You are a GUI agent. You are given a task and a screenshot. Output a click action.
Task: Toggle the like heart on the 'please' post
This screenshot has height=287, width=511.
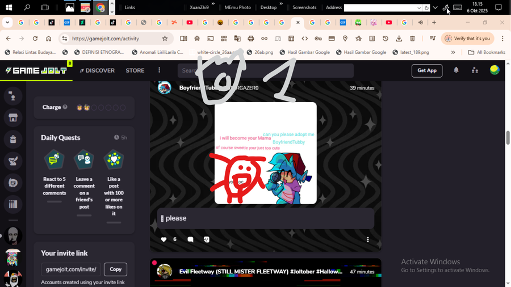point(164,239)
